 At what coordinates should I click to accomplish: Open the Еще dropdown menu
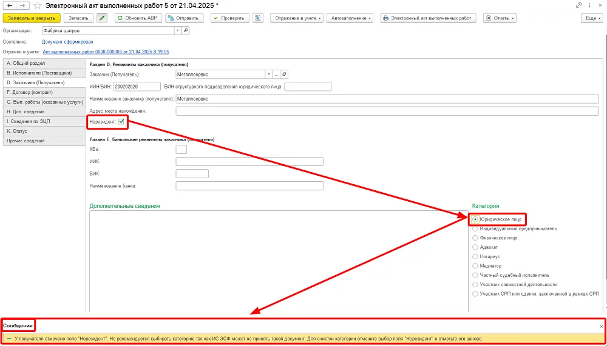point(592,18)
